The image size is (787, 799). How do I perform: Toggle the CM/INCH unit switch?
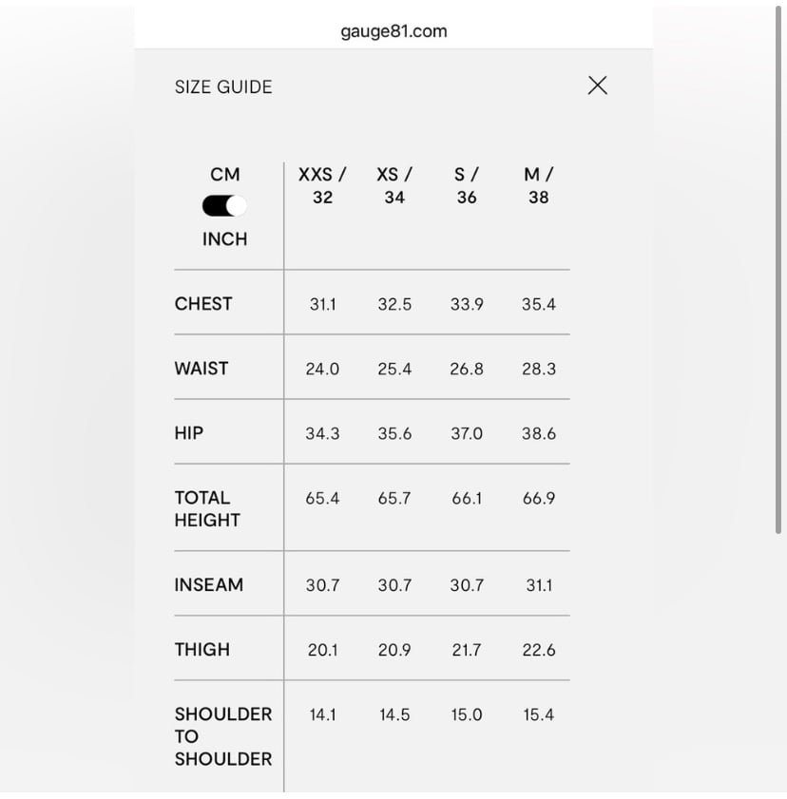pos(224,206)
